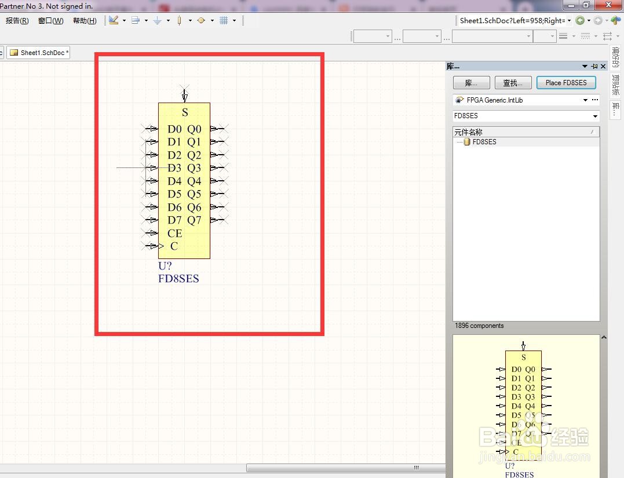Click the Q7 output pin label
The width and height of the screenshot is (624, 478).
194,220
